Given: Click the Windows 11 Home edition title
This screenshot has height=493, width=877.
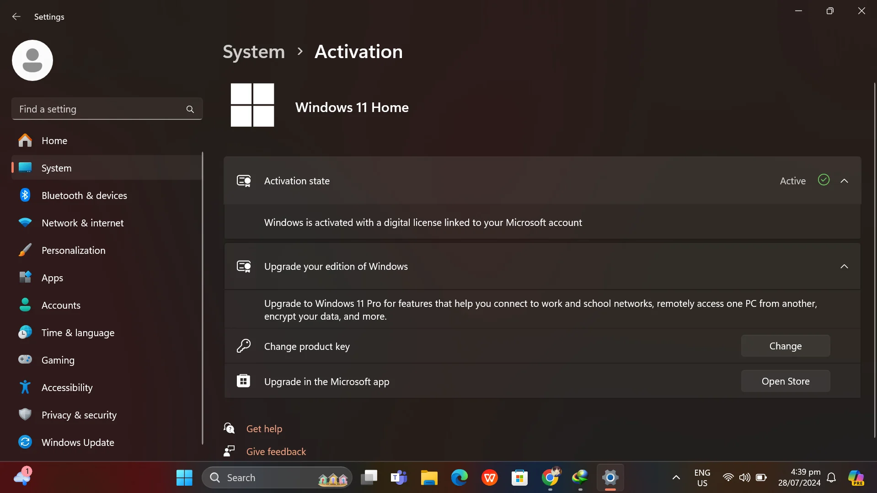Looking at the screenshot, I should tap(352, 107).
